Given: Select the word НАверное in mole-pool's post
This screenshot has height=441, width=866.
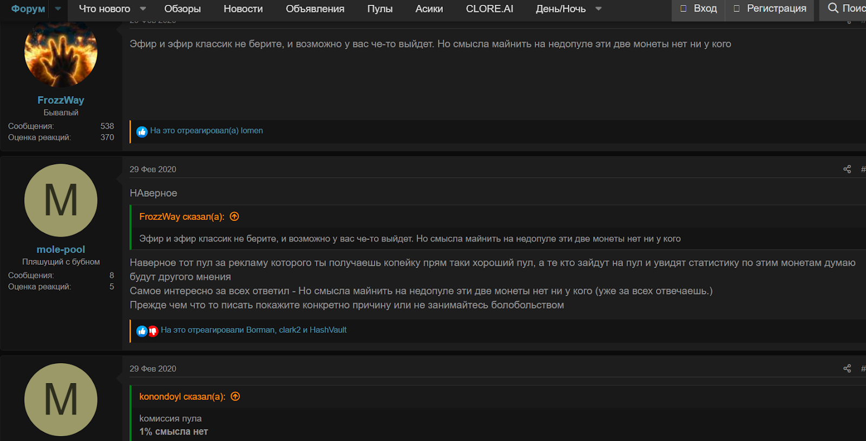Looking at the screenshot, I should click(x=153, y=193).
